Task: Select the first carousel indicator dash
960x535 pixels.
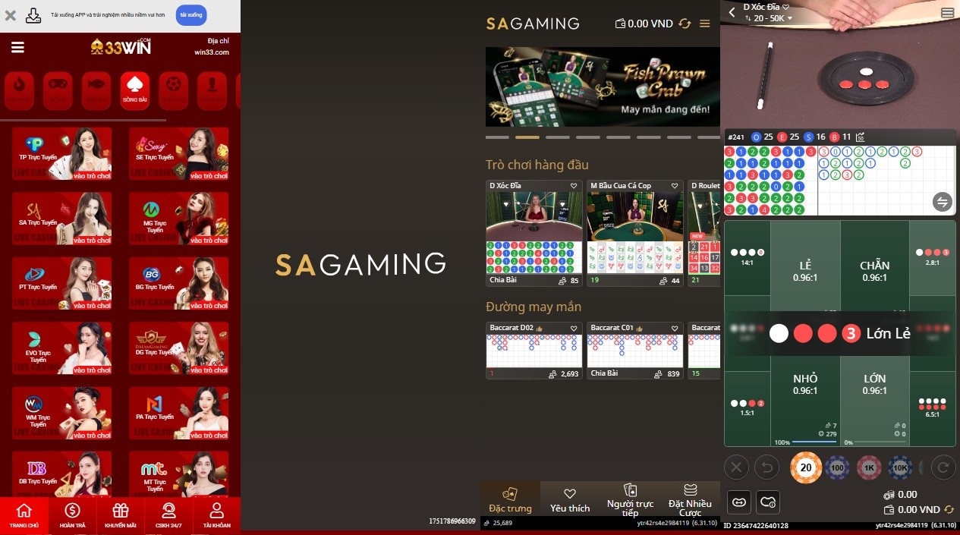Action: point(497,137)
